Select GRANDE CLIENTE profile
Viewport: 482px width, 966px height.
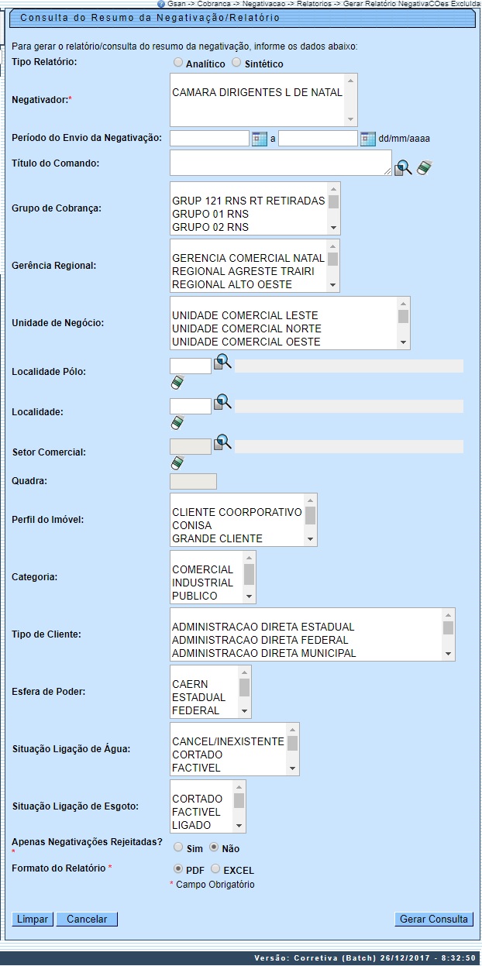[x=217, y=538]
